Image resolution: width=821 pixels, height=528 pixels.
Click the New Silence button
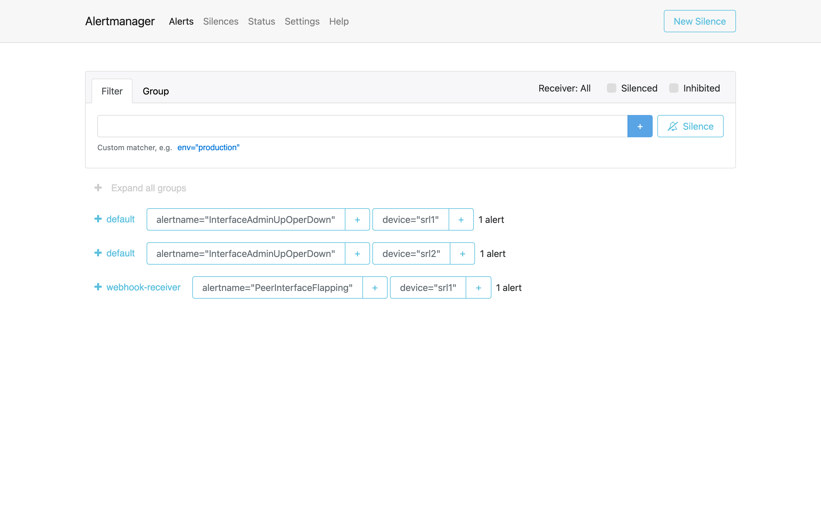click(x=700, y=21)
